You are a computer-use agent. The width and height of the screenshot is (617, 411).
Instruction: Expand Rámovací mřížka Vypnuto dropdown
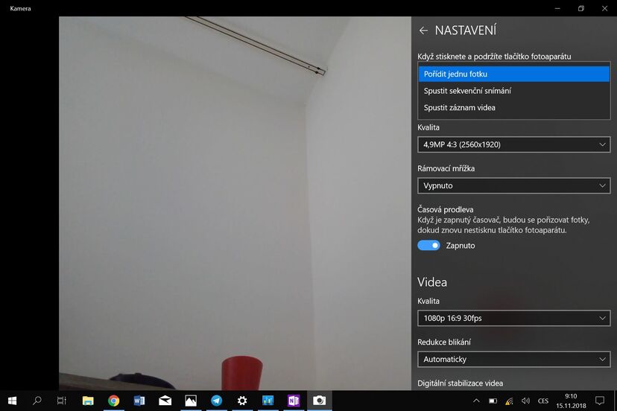point(514,185)
